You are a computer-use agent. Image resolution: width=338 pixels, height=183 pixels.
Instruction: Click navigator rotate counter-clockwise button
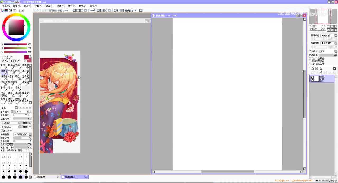point(328,30)
